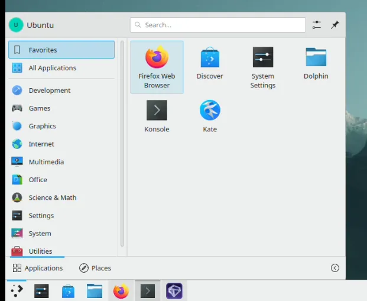Screen dimensions: 367x301
Task: Open the launcher configure sliders icon
Action: coord(316,25)
